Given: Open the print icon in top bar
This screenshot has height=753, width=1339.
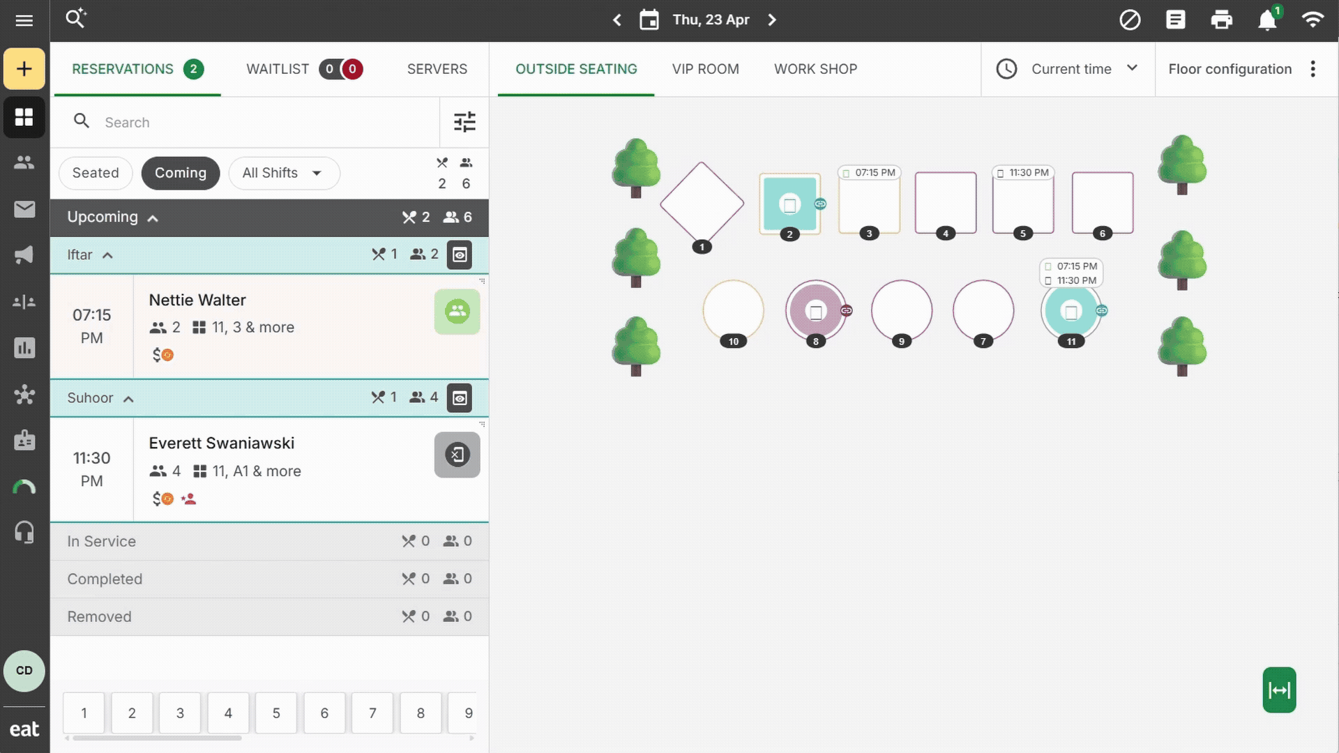Looking at the screenshot, I should [1221, 20].
